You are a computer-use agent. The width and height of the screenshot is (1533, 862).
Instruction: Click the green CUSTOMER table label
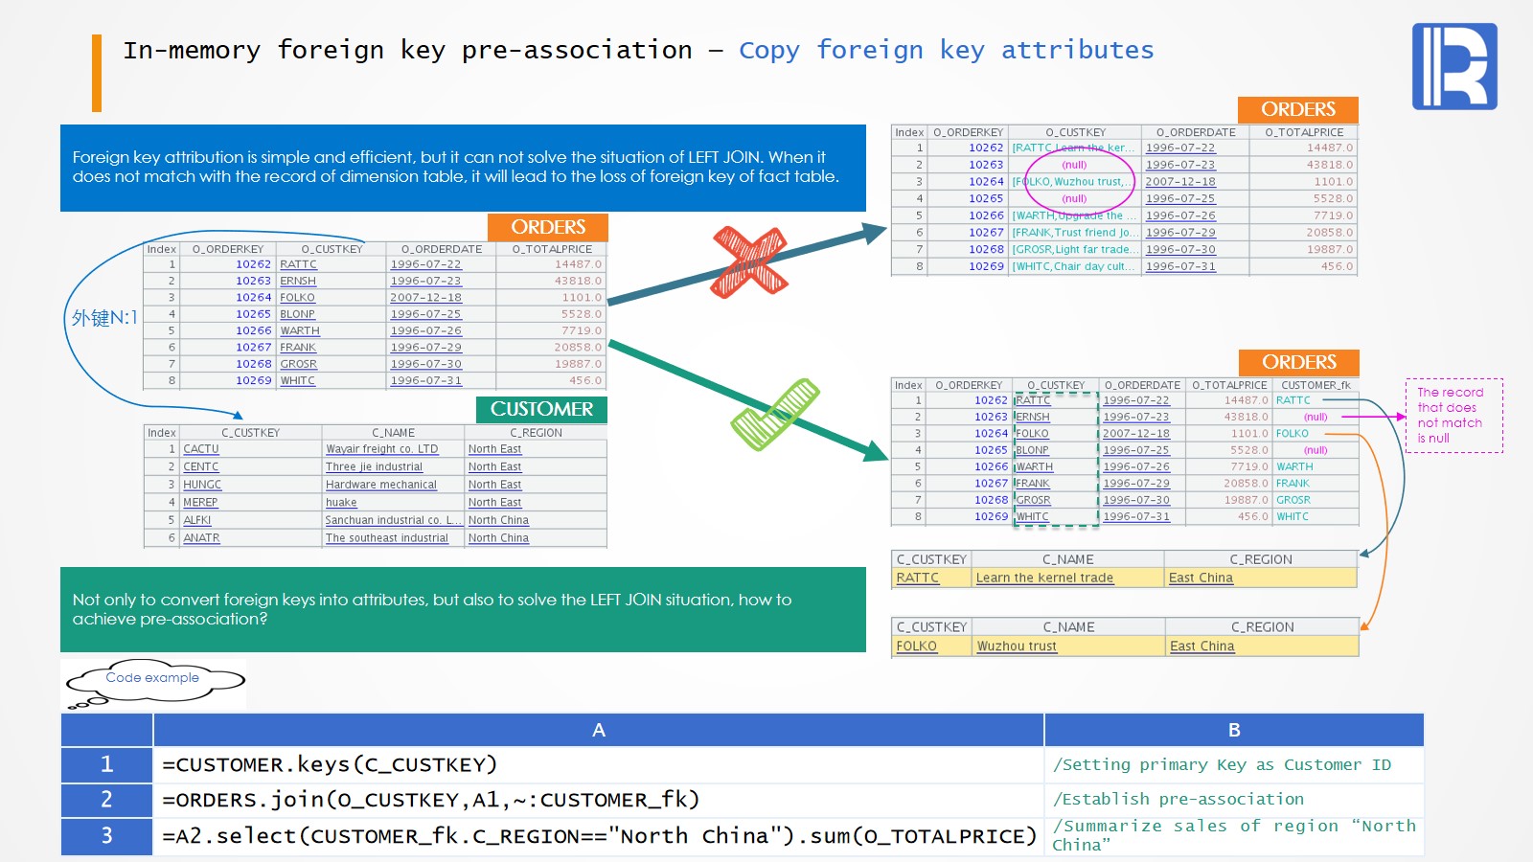541,409
